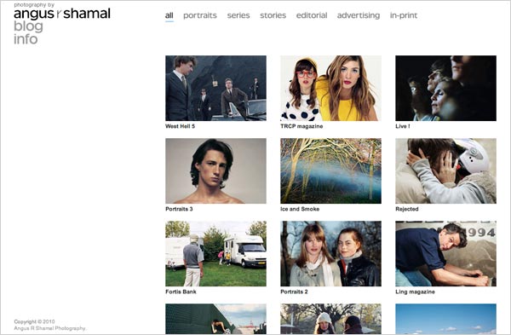Viewport: 511px width, 335px height.
Task: Open the Portraits 3 thumbnail
Action: tap(215, 171)
